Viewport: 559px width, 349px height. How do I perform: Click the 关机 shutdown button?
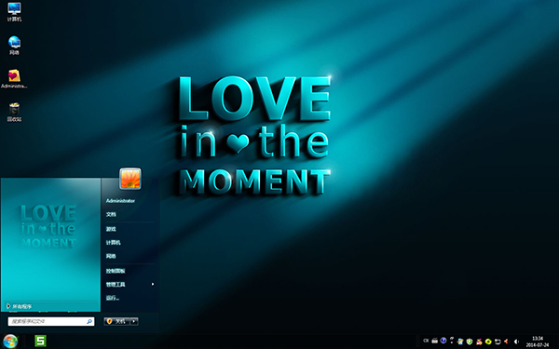[x=117, y=321]
